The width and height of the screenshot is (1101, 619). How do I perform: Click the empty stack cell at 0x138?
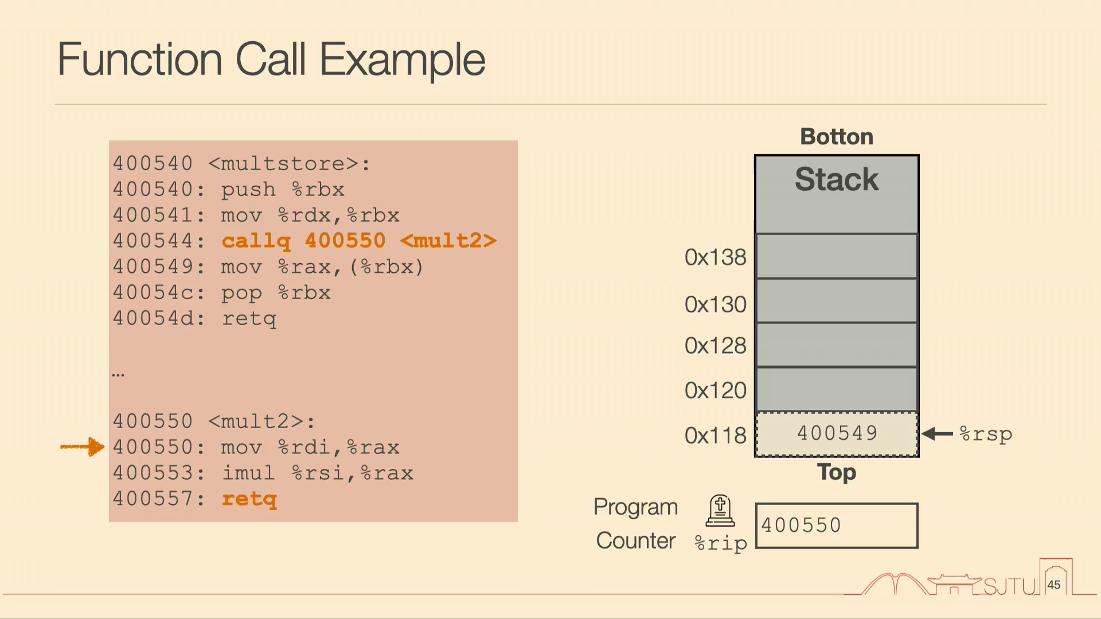[x=837, y=256]
